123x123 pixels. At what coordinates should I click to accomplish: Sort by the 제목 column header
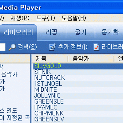click(x=50, y=59)
